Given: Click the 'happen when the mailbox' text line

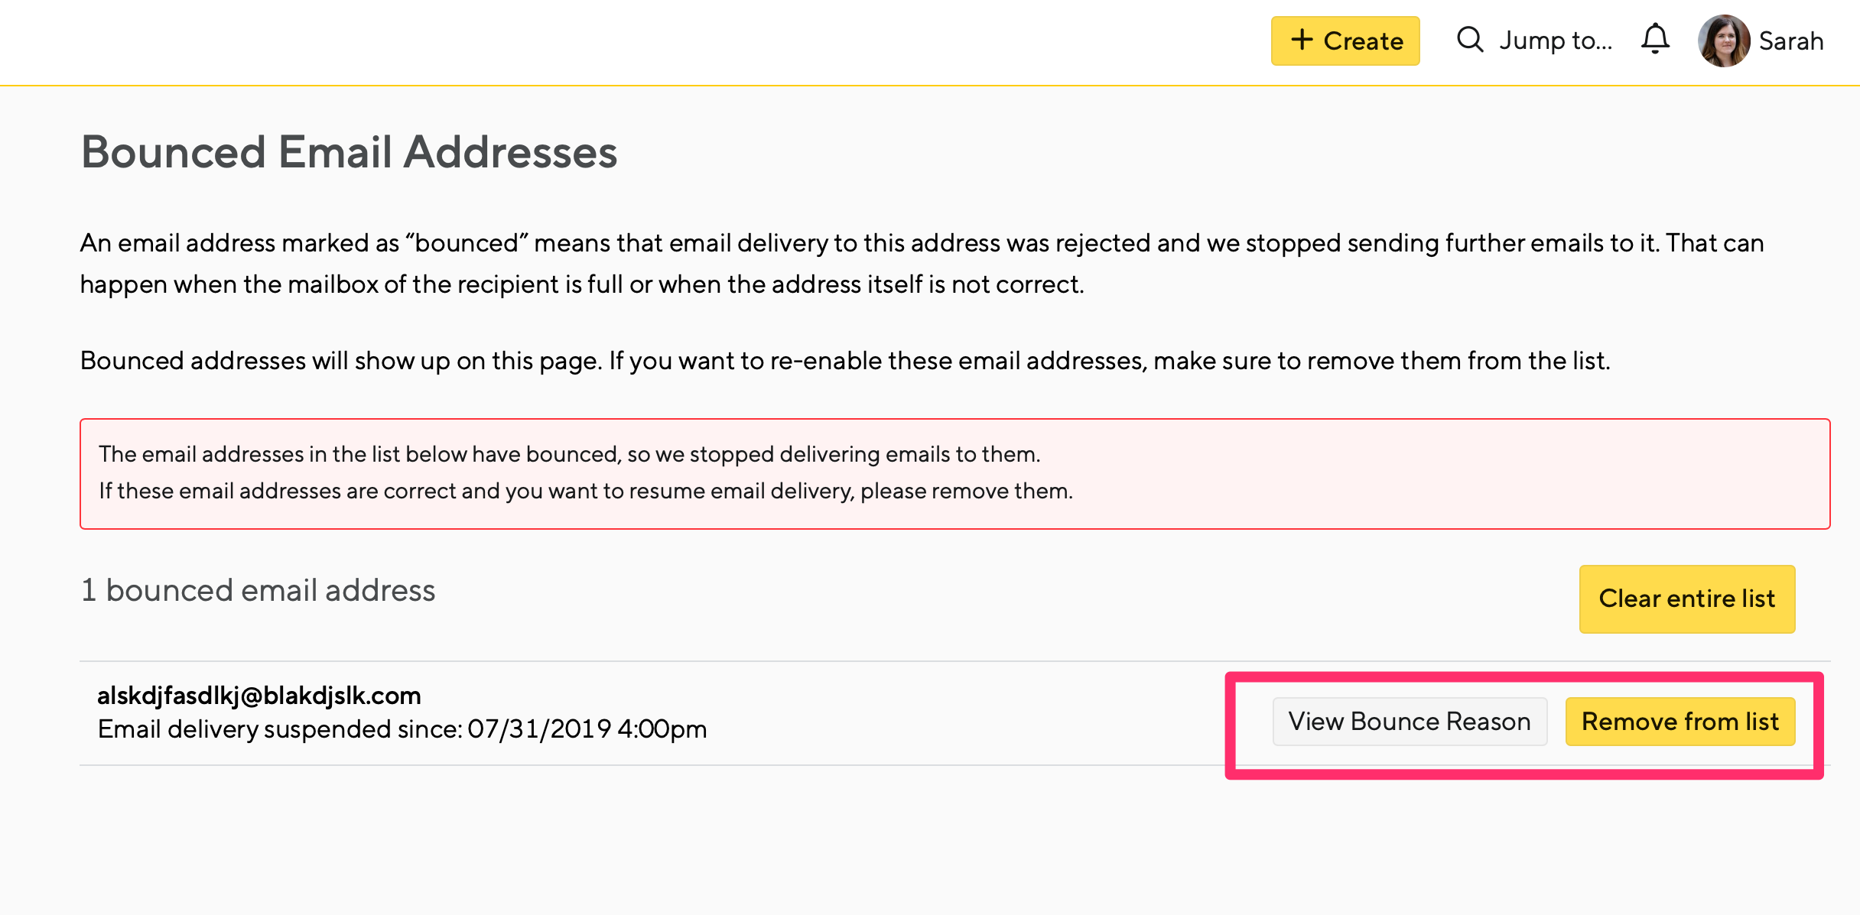Looking at the screenshot, I should (582, 284).
